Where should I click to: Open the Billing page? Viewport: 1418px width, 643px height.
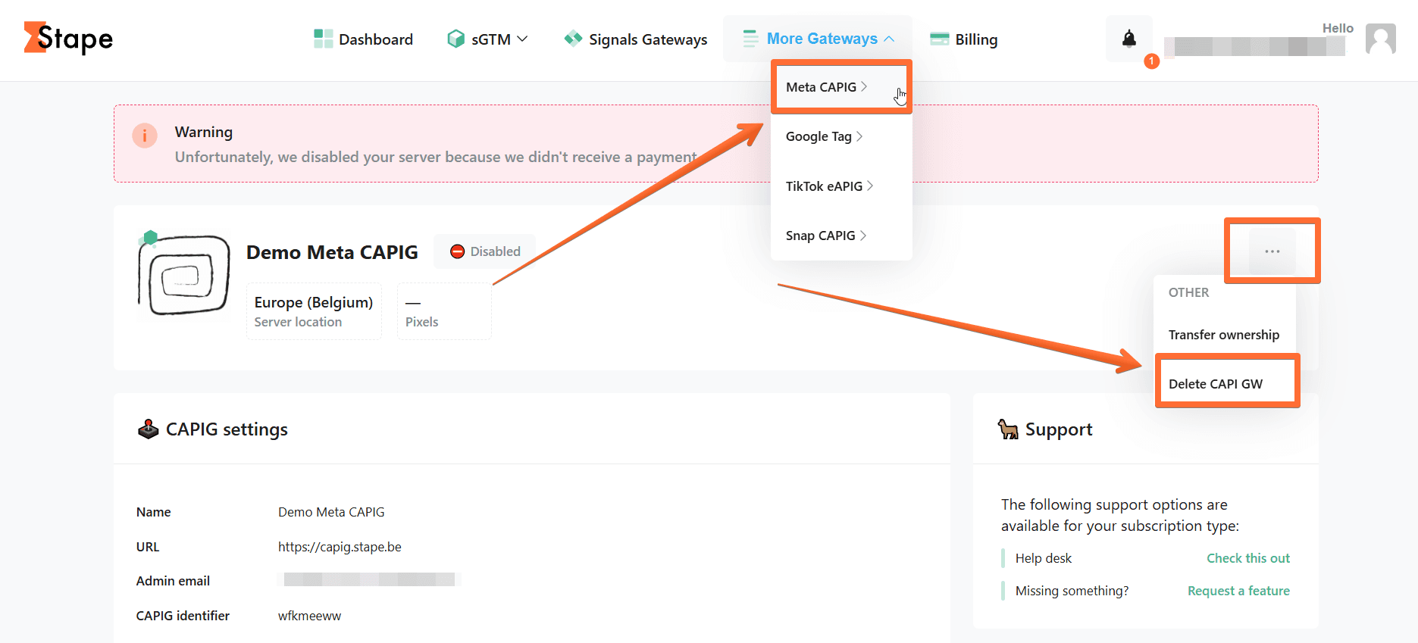[964, 39]
